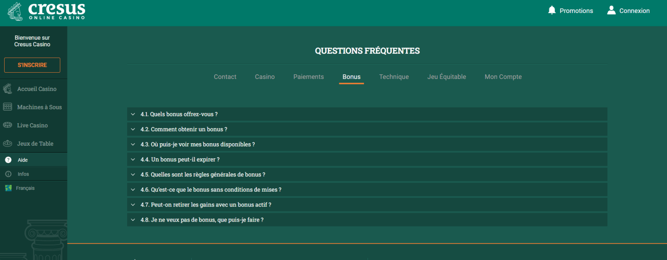Expand 4.7 about withdrawing winnings with bonus

pyautogui.click(x=206, y=205)
